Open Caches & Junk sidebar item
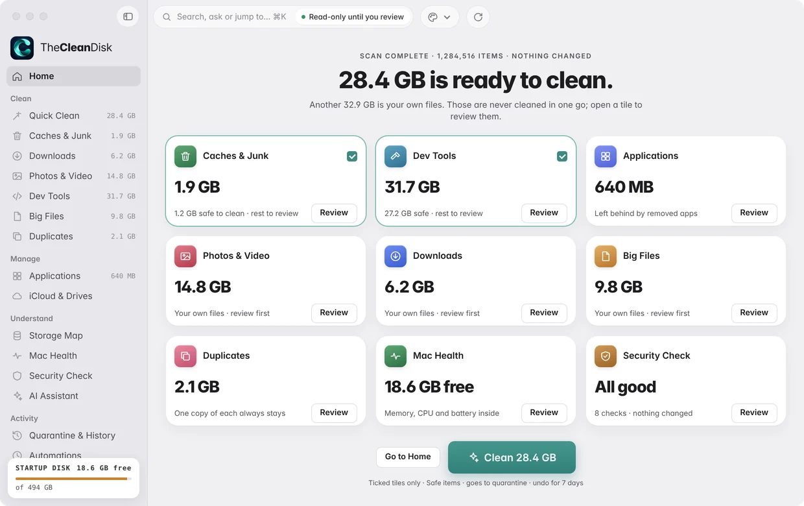 (x=73, y=136)
